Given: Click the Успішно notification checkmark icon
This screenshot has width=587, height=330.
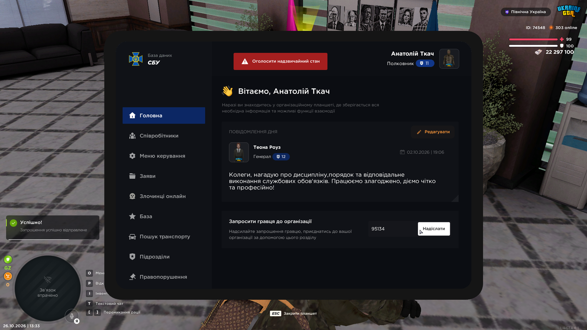Looking at the screenshot, I should point(13,223).
